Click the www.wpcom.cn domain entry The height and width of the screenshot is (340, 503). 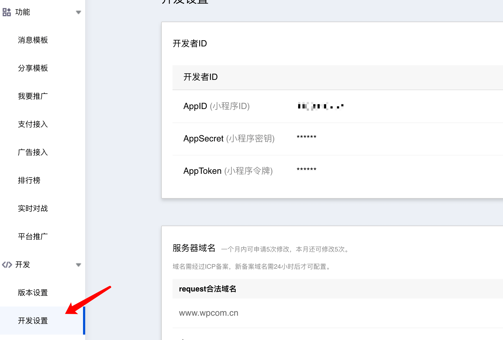point(209,313)
